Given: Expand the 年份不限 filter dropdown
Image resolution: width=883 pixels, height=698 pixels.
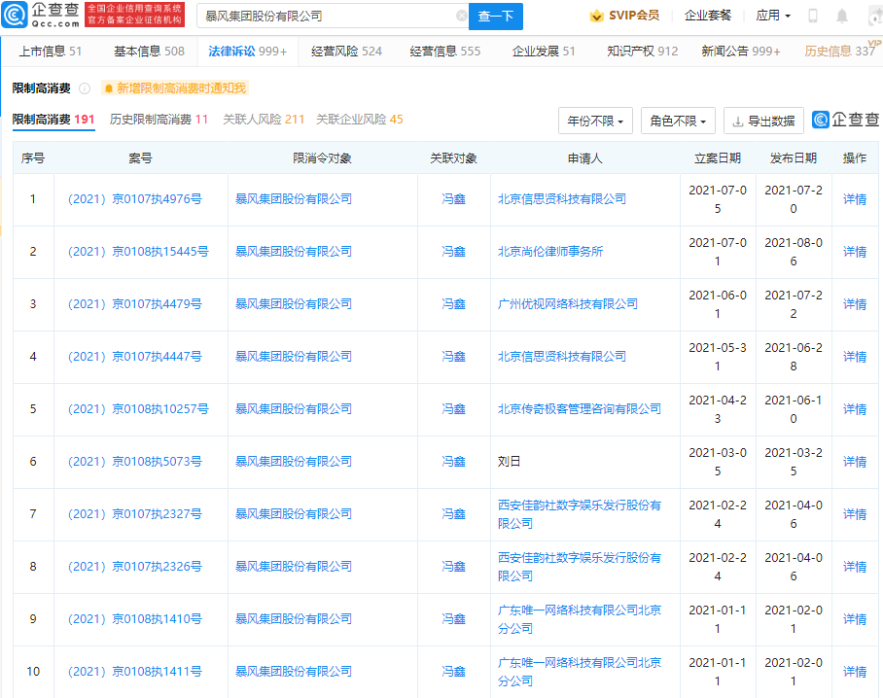Looking at the screenshot, I should coord(596,122).
